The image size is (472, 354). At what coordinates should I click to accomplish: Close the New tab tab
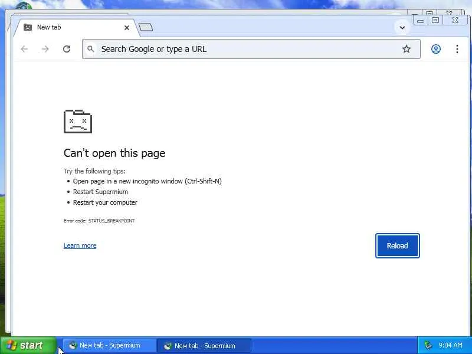click(127, 28)
